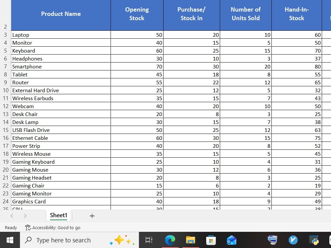Select the Desk Chair cell
Viewport: 331px width, 248px height.
coord(61,114)
